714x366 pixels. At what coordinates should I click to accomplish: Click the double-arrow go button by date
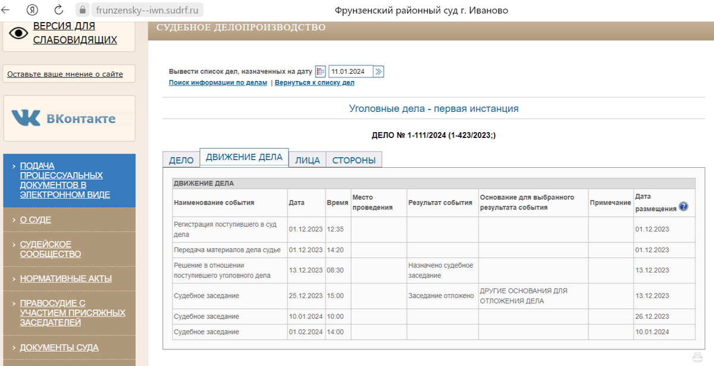click(x=379, y=71)
